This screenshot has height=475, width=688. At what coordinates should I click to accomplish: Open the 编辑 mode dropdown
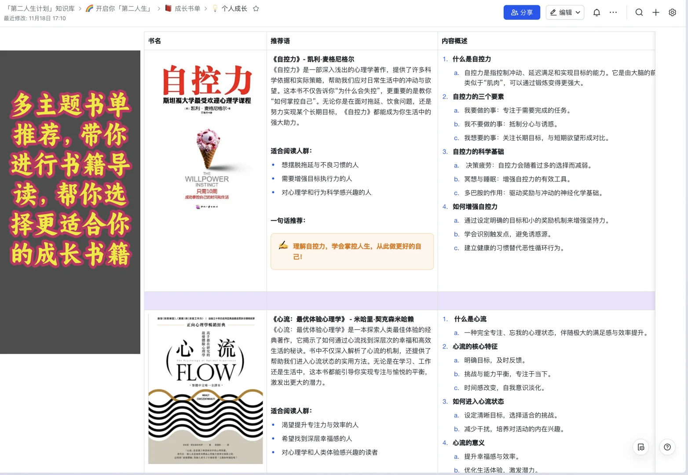[565, 12]
